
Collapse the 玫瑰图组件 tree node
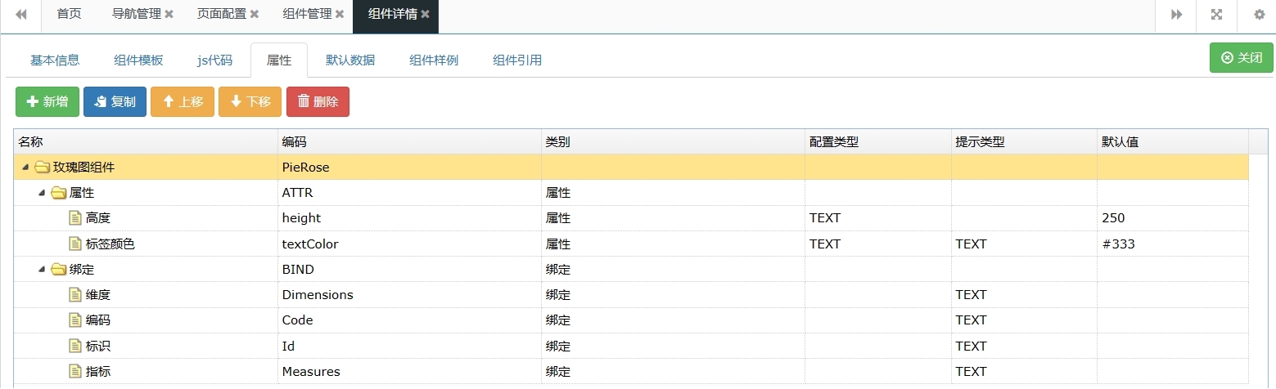pos(25,168)
